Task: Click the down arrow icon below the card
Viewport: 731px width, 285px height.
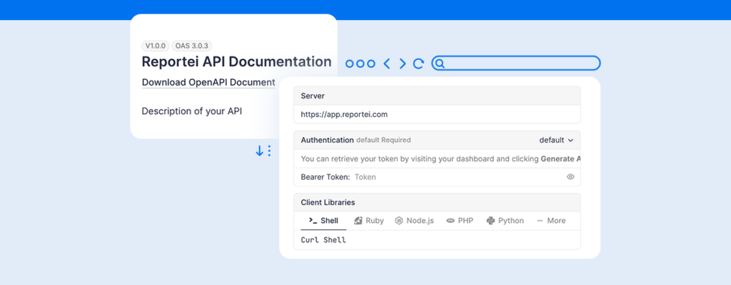Action: pos(259,151)
